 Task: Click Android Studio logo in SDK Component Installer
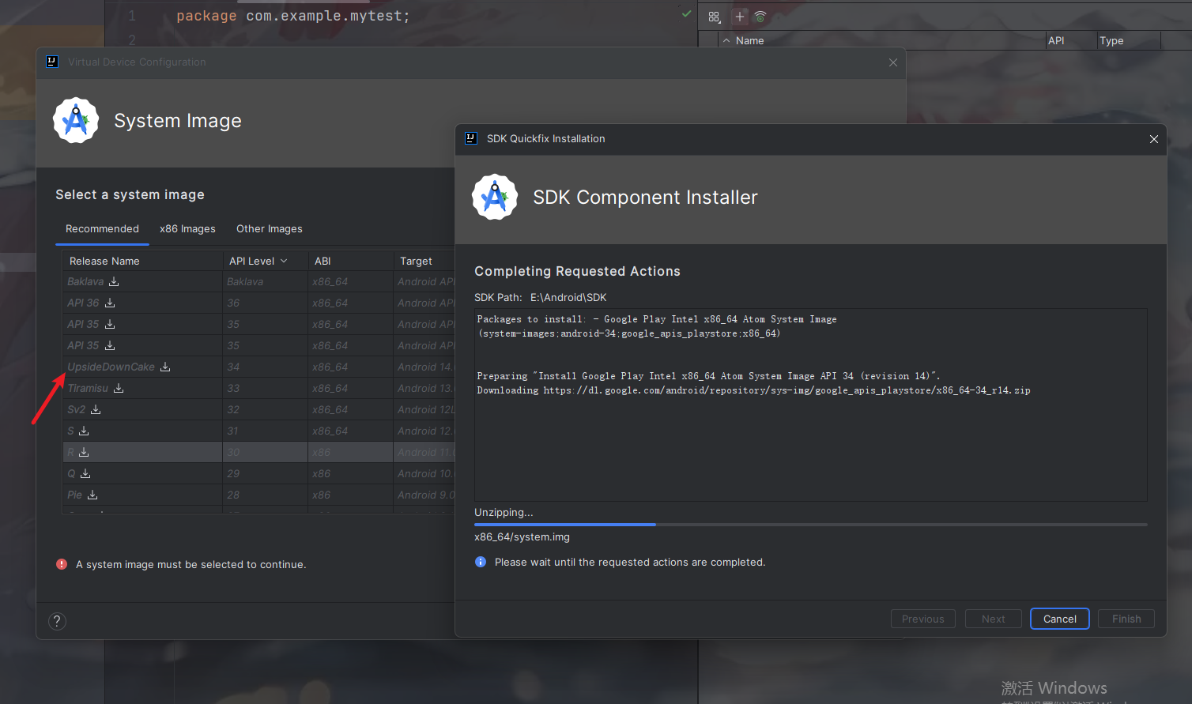tap(495, 197)
